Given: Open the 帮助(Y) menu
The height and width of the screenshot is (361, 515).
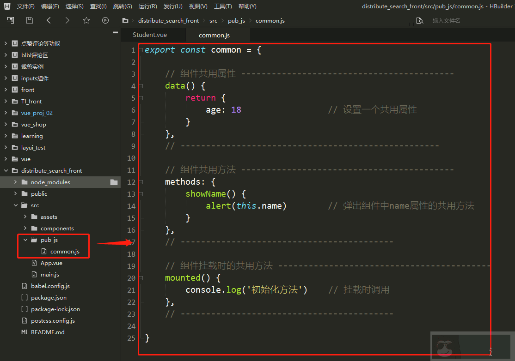Looking at the screenshot, I should click(247, 6).
